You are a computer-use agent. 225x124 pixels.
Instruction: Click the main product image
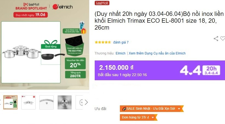click(45, 45)
